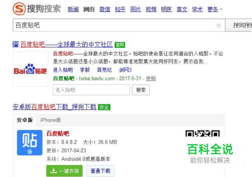
Task: Open the 知乎 search category
Action: click(x=120, y=9)
